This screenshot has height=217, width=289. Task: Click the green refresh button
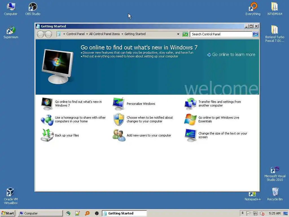point(185,34)
